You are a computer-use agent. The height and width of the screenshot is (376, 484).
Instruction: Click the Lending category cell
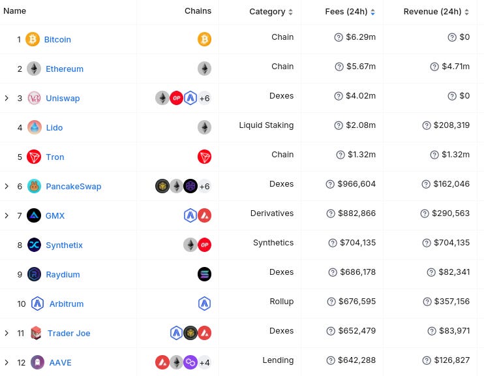278,360
